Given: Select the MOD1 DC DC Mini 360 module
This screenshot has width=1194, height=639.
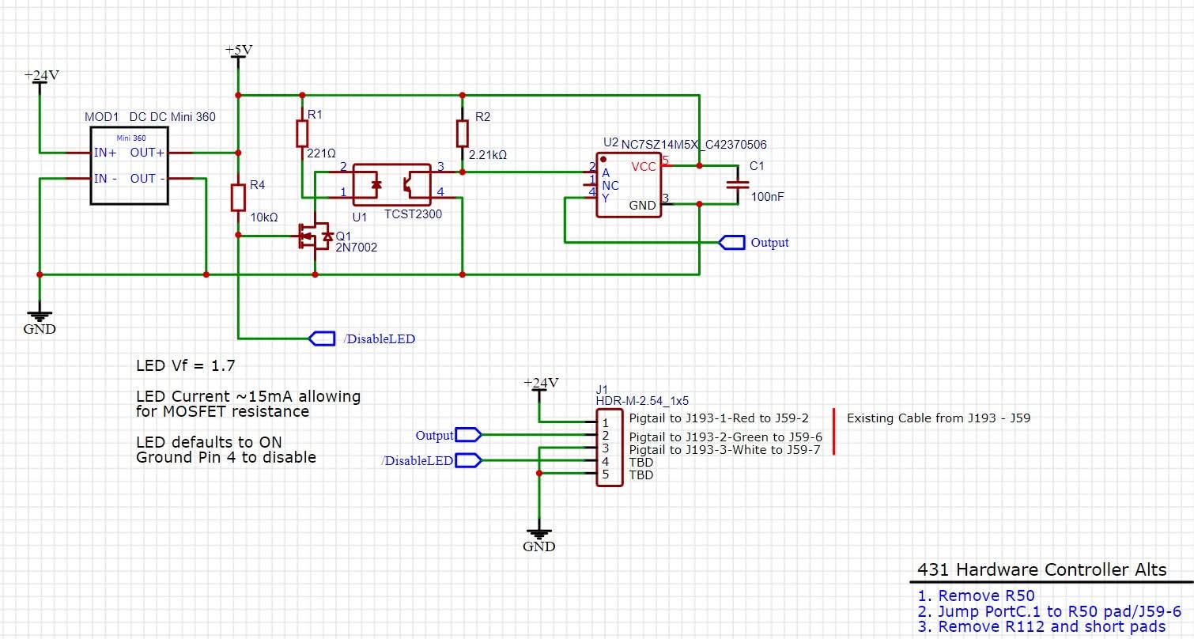Looking at the screenshot, I should pos(130,164).
